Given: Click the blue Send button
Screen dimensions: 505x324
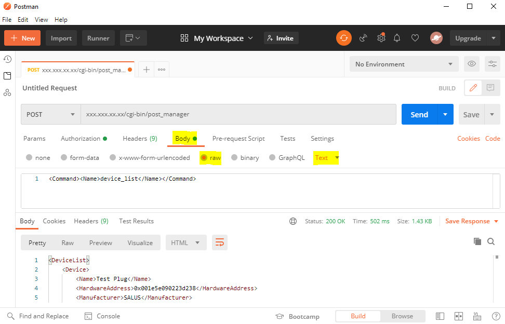Looking at the screenshot, I should (419, 114).
